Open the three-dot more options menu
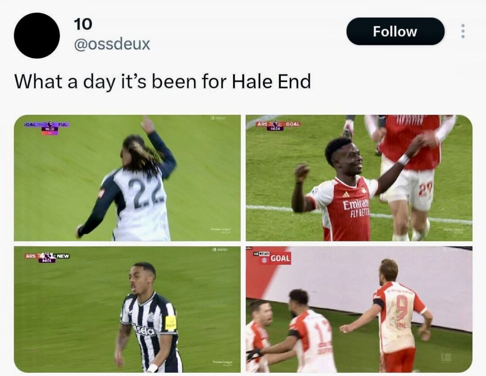 tap(463, 31)
